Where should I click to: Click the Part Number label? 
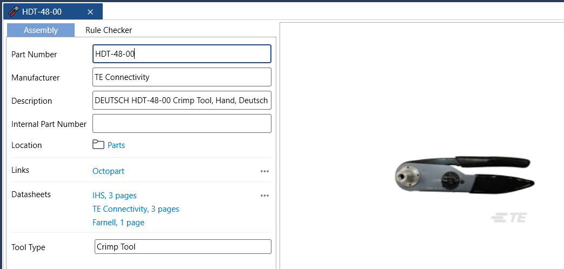(x=34, y=54)
